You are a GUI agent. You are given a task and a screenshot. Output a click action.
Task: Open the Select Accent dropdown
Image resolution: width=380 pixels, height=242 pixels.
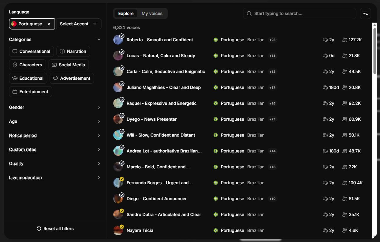point(79,24)
